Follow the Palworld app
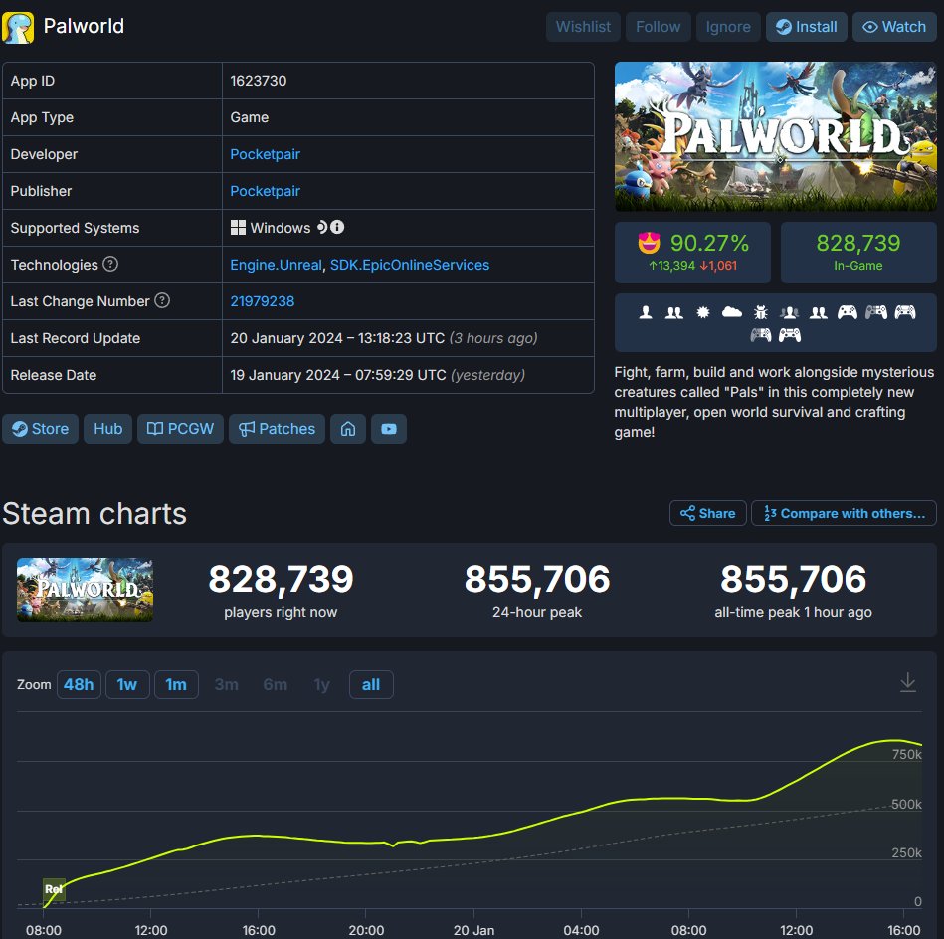 [659, 27]
